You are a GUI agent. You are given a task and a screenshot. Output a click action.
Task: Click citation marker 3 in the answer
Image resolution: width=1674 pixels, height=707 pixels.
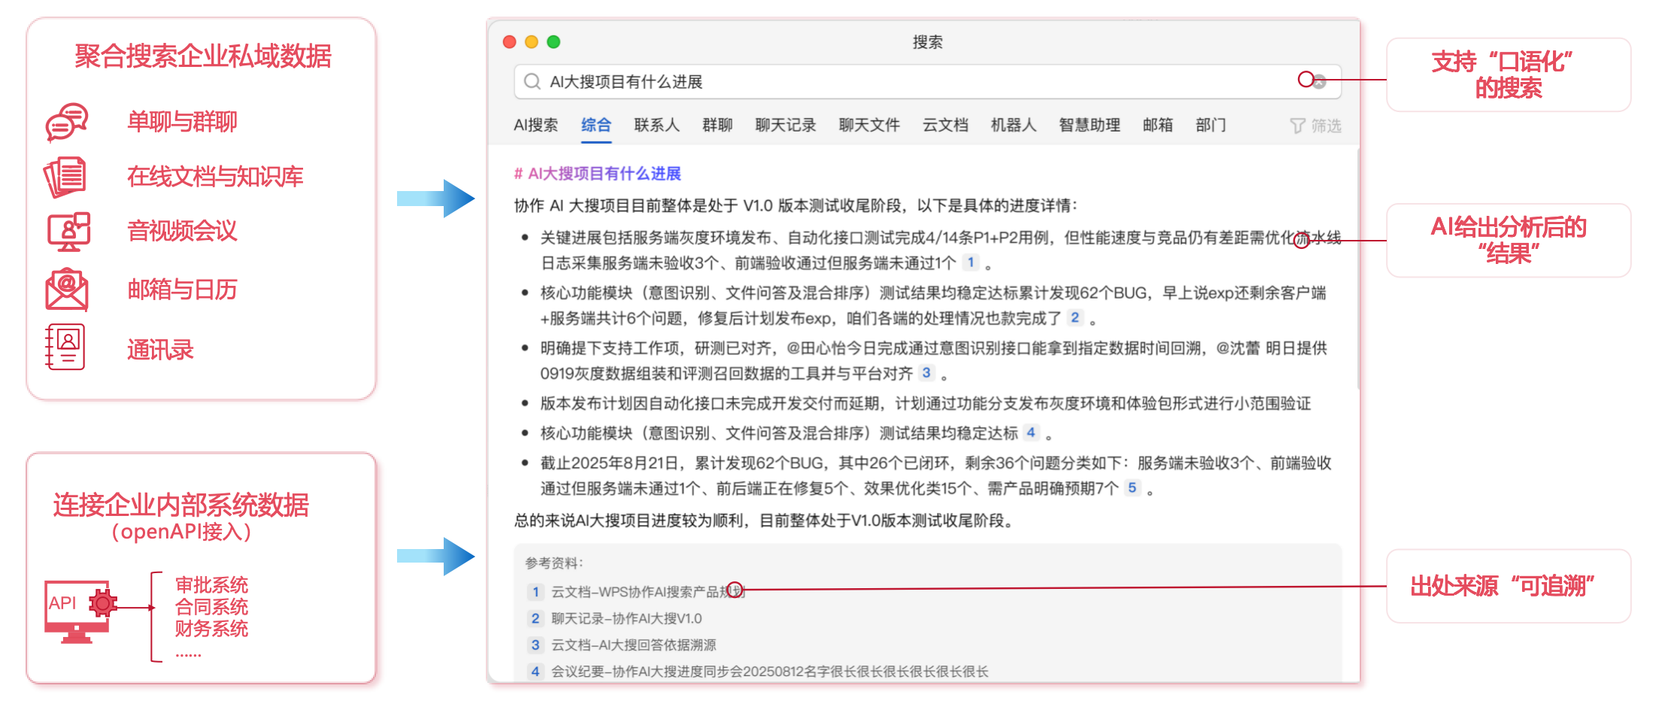926,372
